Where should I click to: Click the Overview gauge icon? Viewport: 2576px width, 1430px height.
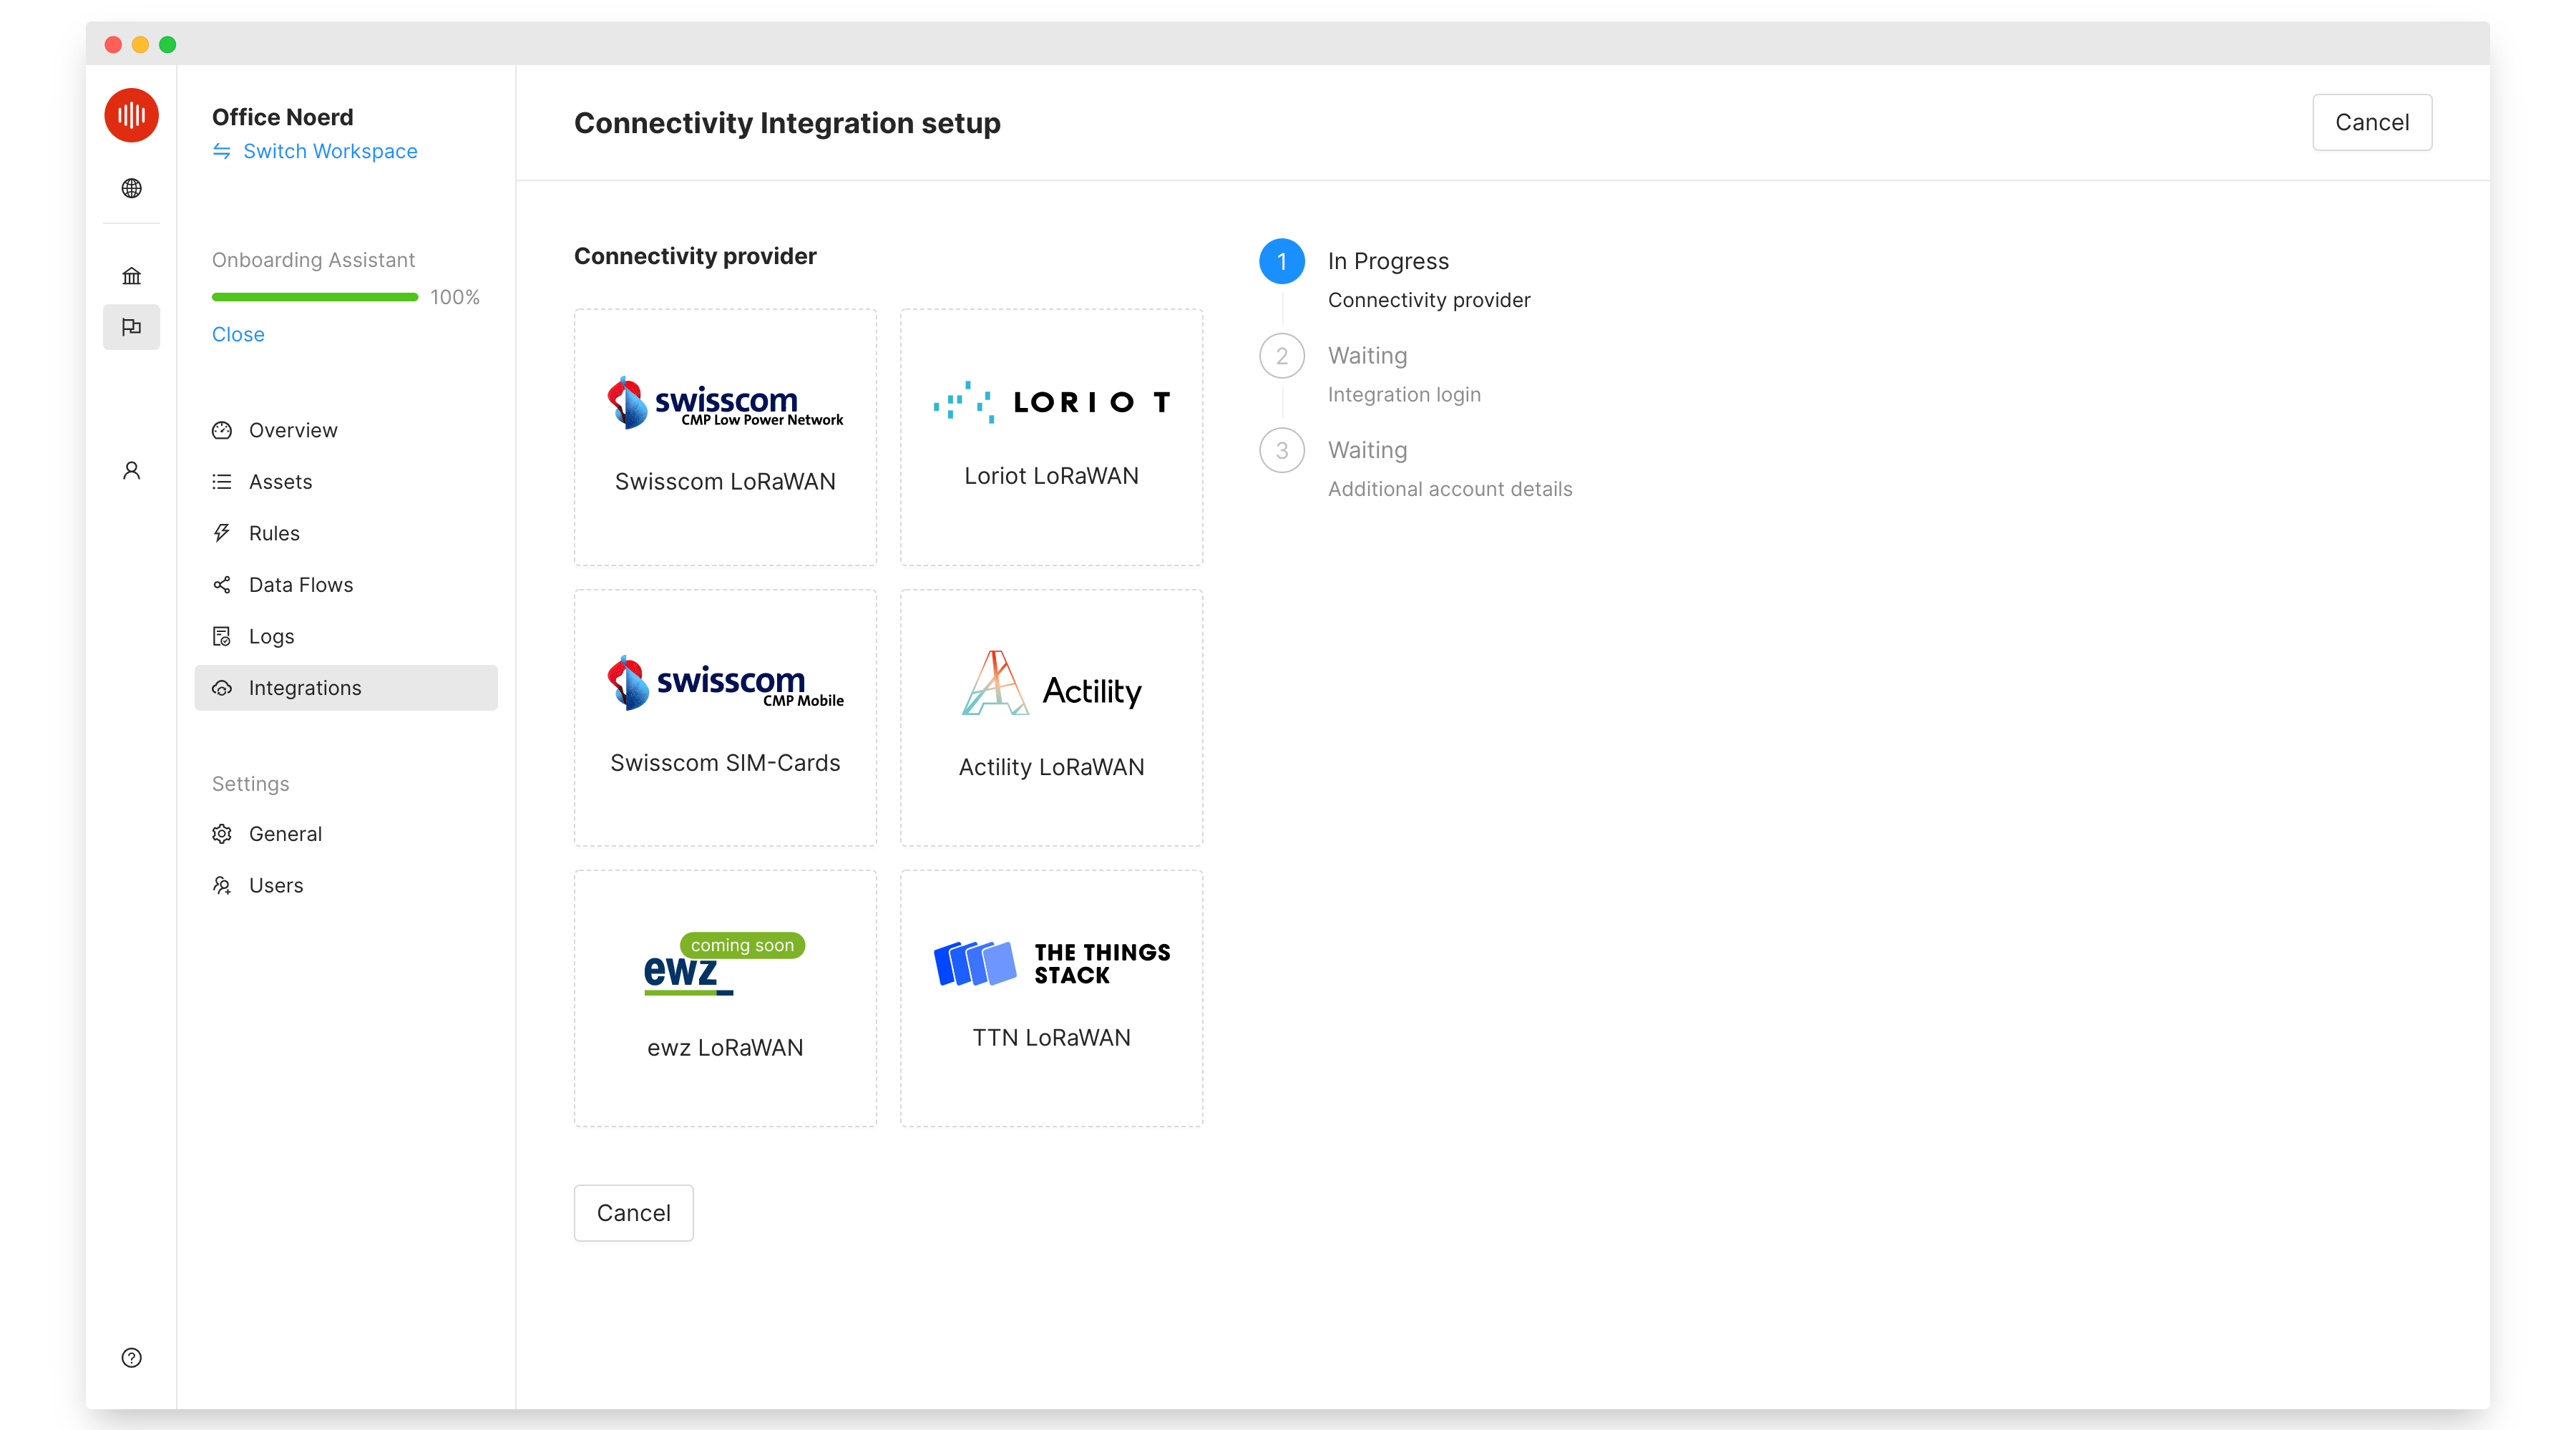[x=222, y=430]
